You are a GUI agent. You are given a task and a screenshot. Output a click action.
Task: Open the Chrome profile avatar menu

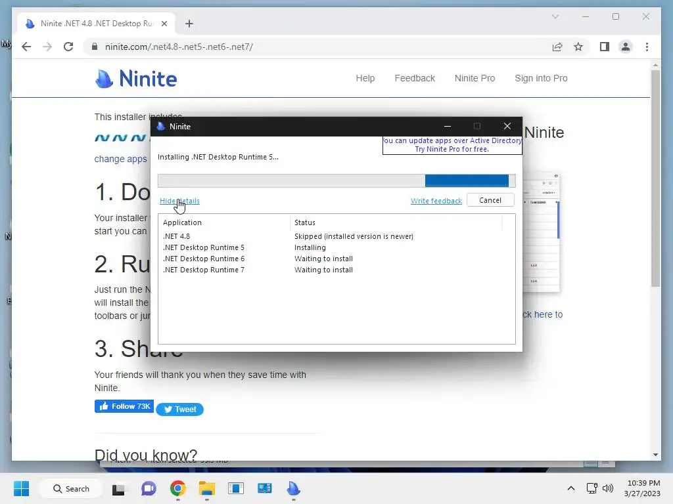(x=626, y=47)
